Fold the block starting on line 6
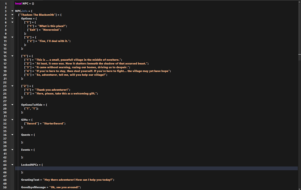Image resolution: width=301 pixels, height=190 pixels. (12, 22)
